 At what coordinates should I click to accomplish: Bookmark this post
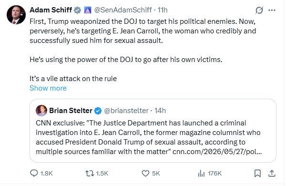(x=257, y=173)
